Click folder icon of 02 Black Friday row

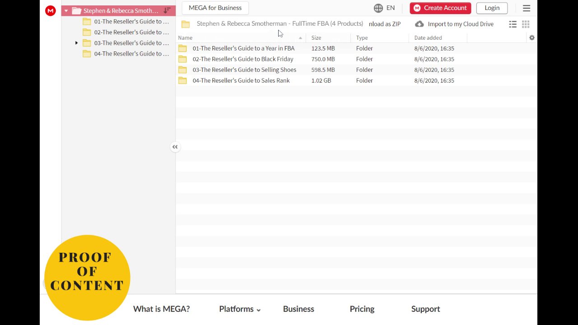(x=182, y=59)
